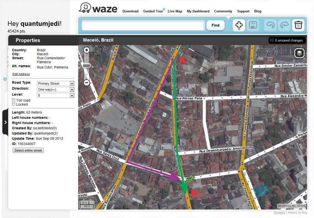Viewport: 314px width, 218px height.
Task: Click the Edit Address link
Action: tap(21, 74)
